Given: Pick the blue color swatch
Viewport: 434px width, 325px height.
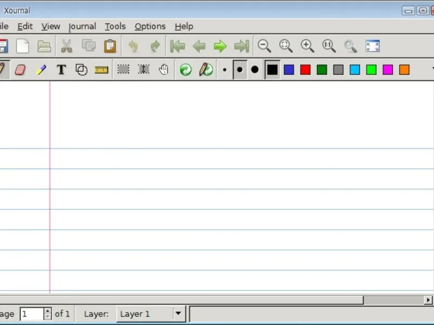Looking at the screenshot, I should pyautogui.click(x=289, y=70).
